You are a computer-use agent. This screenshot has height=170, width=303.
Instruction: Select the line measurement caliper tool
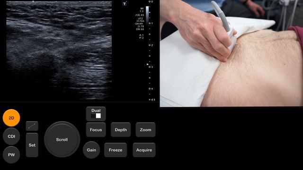pos(32,126)
